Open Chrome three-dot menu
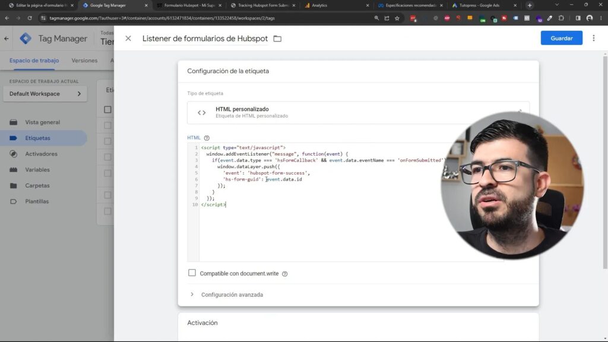 pyautogui.click(x=601, y=18)
